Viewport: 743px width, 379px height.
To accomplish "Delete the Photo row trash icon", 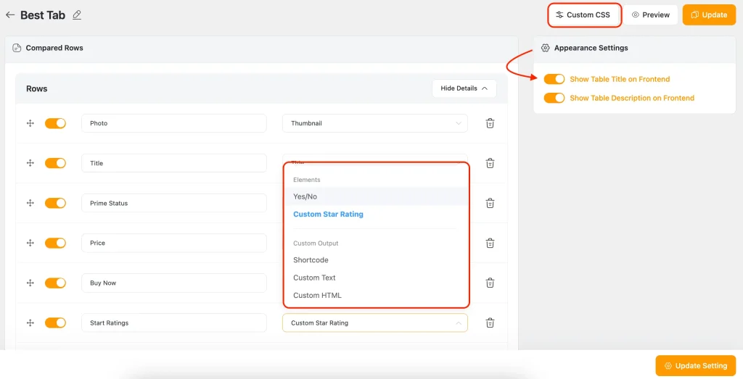I will pos(490,123).
